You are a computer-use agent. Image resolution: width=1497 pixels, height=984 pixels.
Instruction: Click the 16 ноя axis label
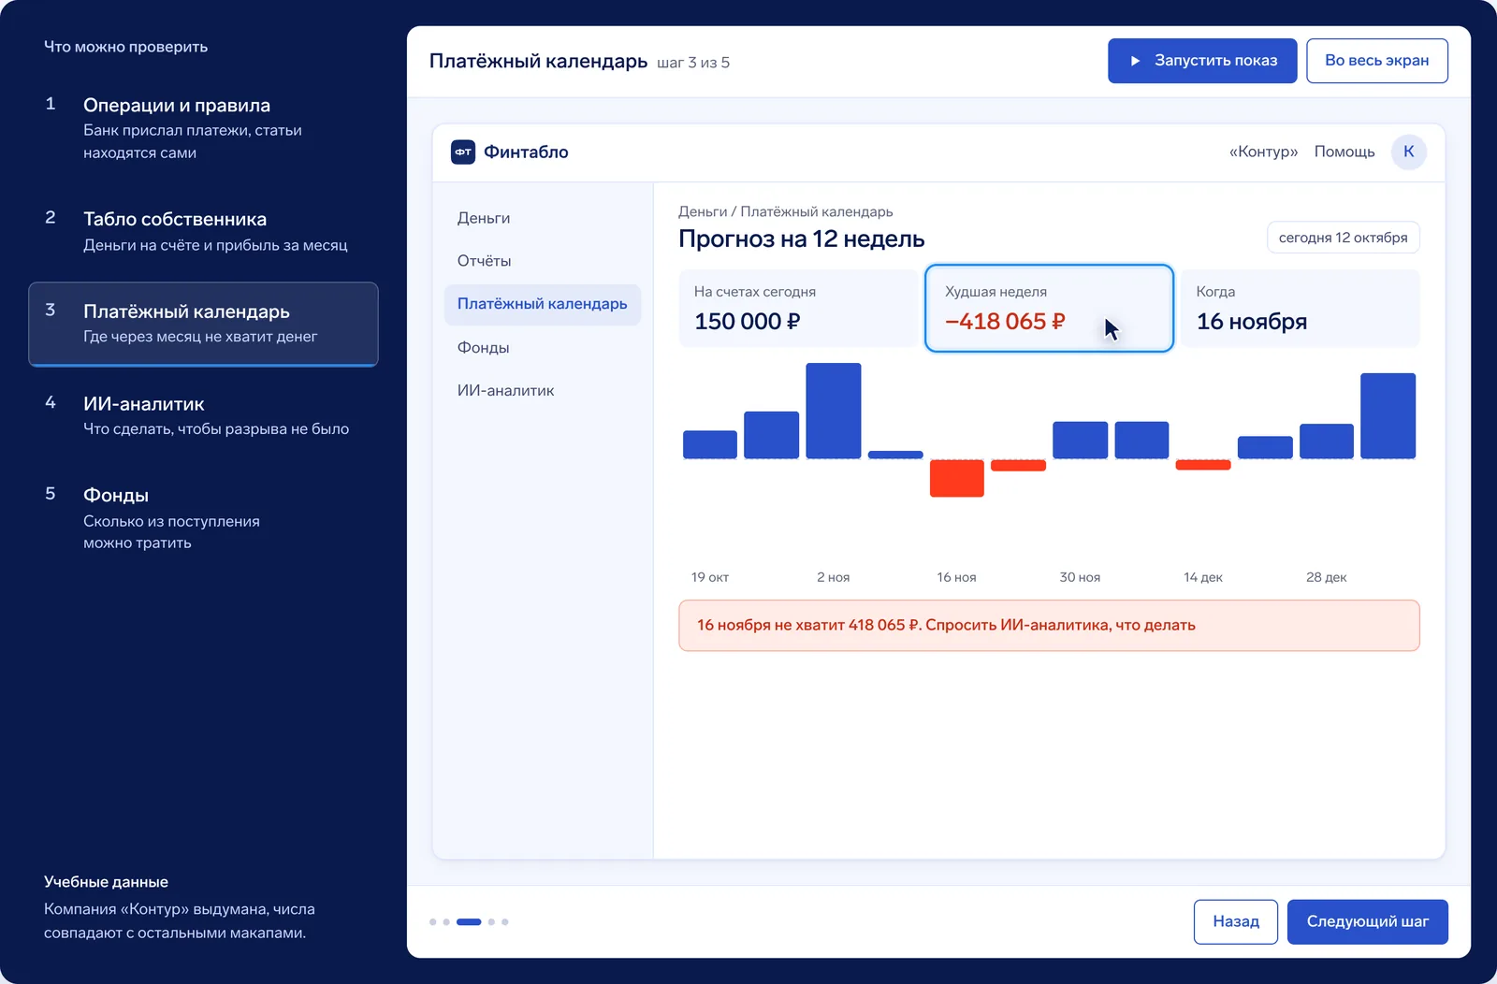pyautogui.click(x=956, y=577)
